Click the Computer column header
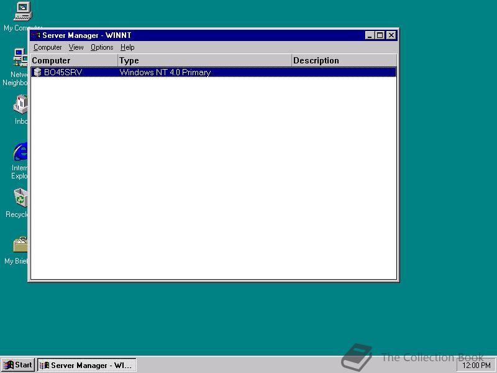 (74, 60)
